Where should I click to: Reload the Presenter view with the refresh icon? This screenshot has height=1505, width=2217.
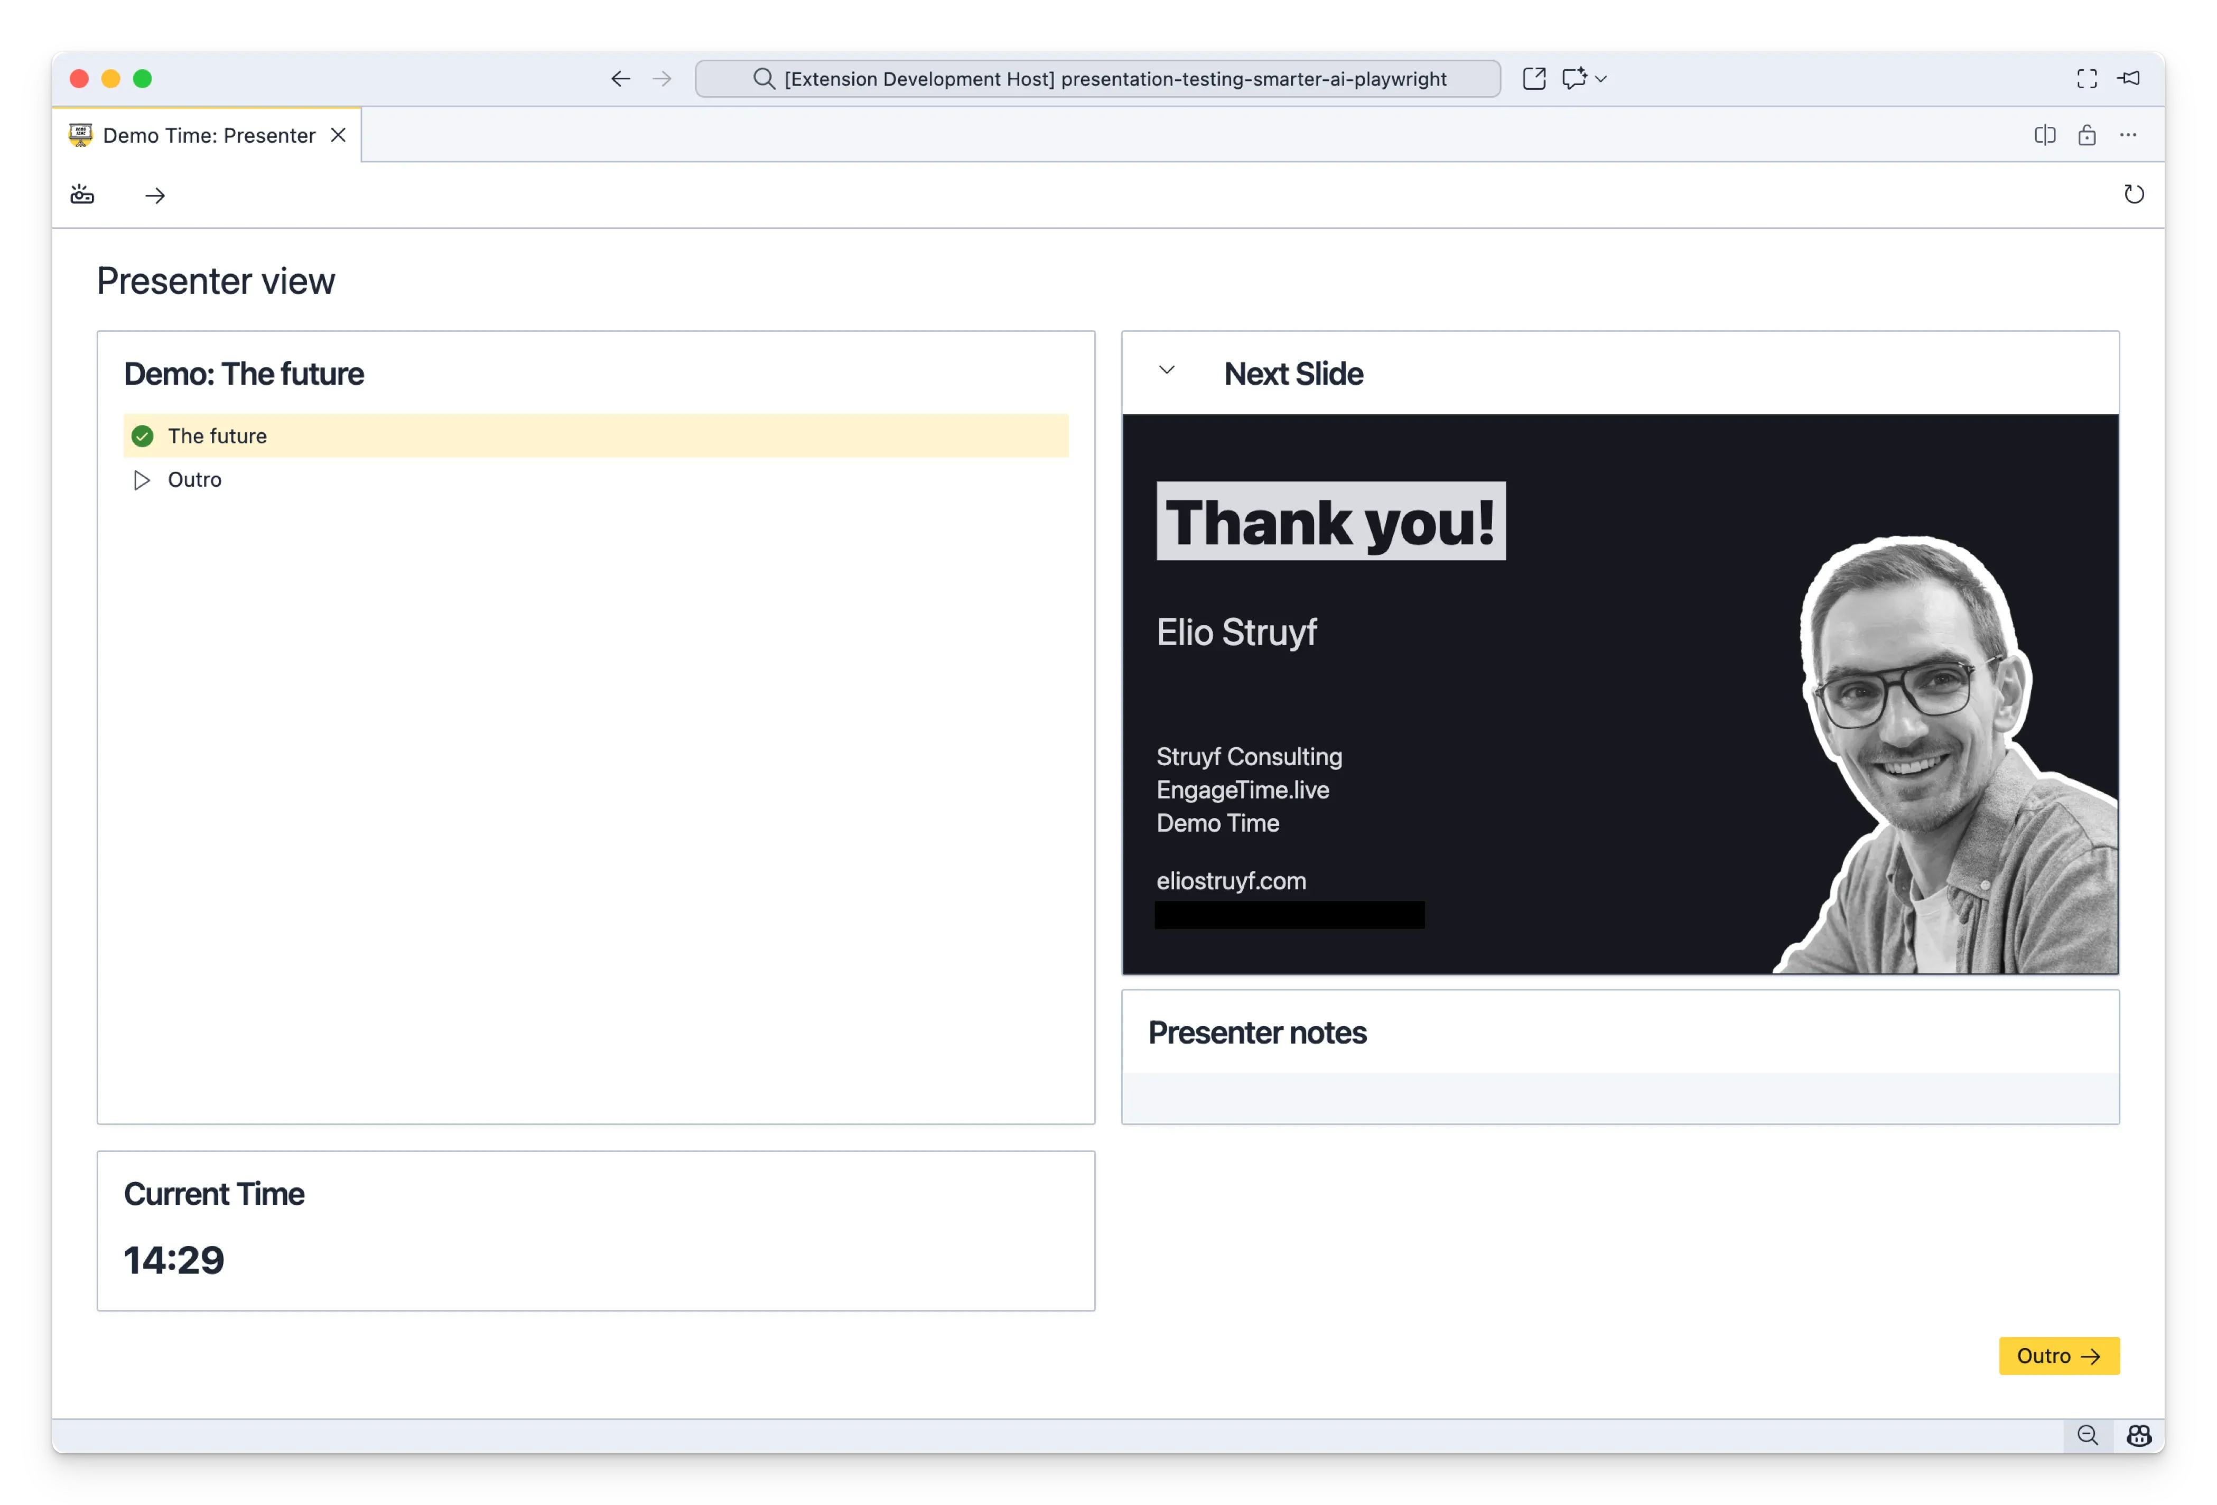pyautogui.click(x=2135, y=194)
